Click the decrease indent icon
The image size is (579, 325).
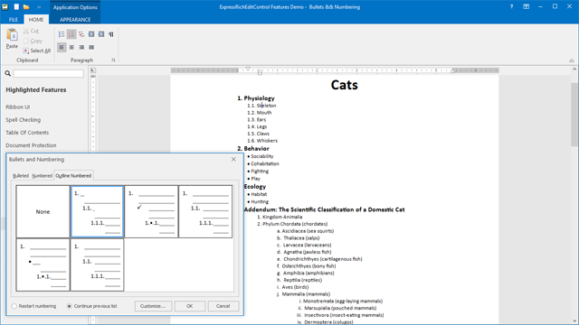[91, 34]
